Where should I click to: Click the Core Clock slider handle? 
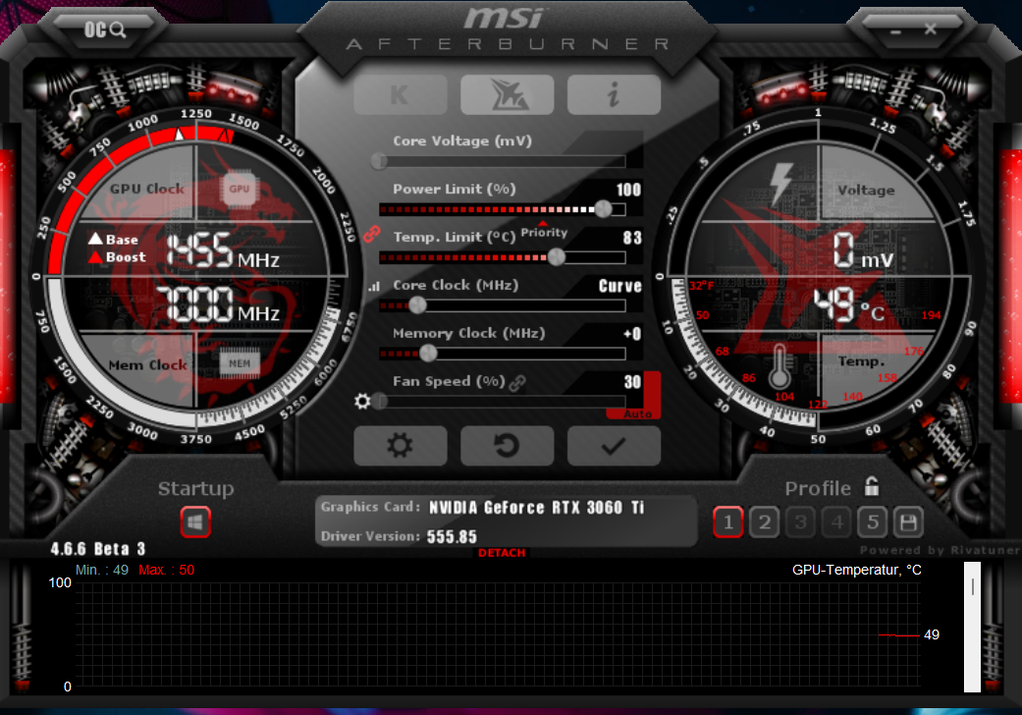[x=417, y=305]
